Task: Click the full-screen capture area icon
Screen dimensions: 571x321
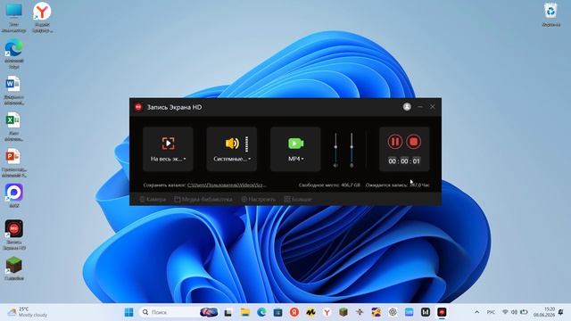Action: [x=169, y=143]
